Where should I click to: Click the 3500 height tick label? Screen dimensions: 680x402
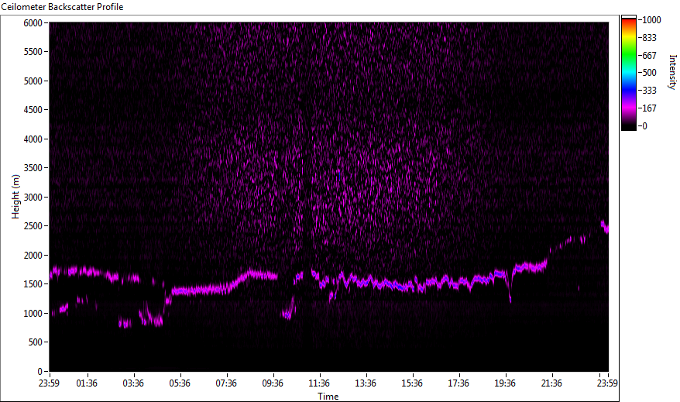(33, 168)
